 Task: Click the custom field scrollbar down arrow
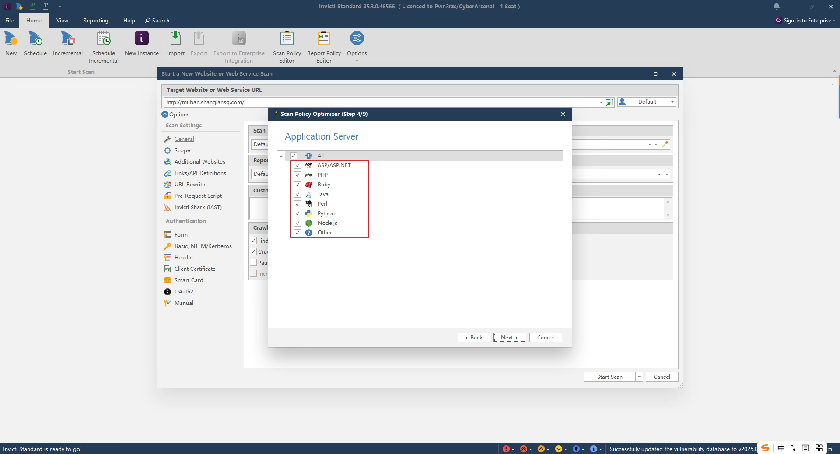(x=668, y=215)
